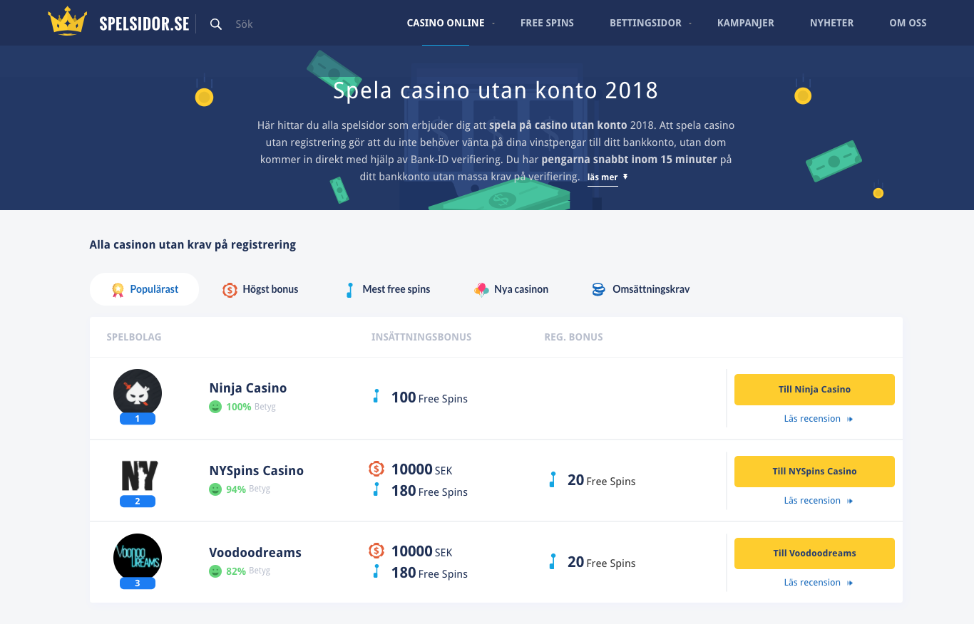Open the NYSpins Casino name link
Screen dimensions: 974x624
point(257,471)
